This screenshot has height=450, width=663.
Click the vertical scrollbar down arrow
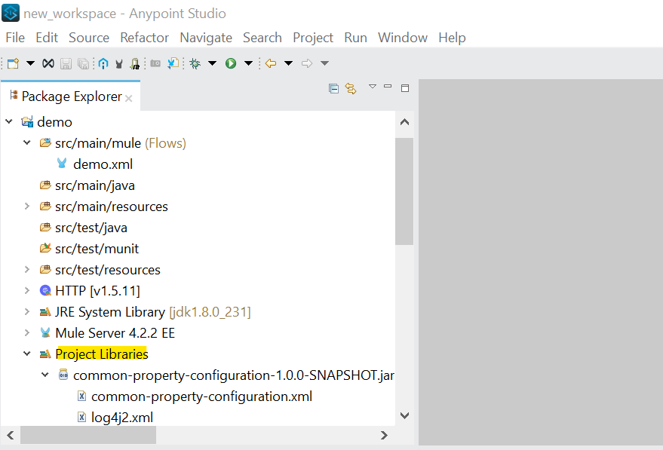click(404, 415)
